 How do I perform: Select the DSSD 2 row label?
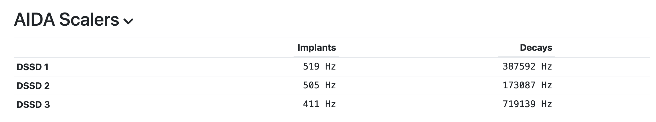[x=33, y=86]
